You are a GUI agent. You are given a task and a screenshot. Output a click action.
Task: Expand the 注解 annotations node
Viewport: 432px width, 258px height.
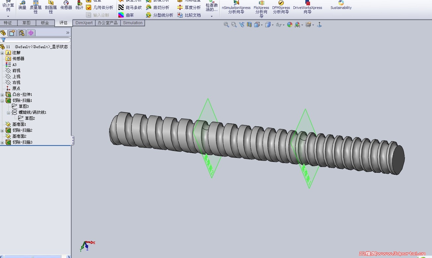(x=2, y=53)
